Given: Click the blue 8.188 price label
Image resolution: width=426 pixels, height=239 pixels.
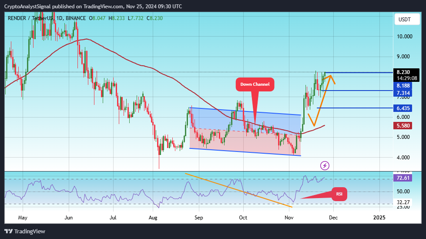Looking at the screenshot, I should 403,86.
